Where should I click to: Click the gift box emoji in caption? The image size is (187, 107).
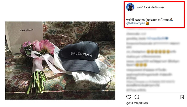pos(147,23)
